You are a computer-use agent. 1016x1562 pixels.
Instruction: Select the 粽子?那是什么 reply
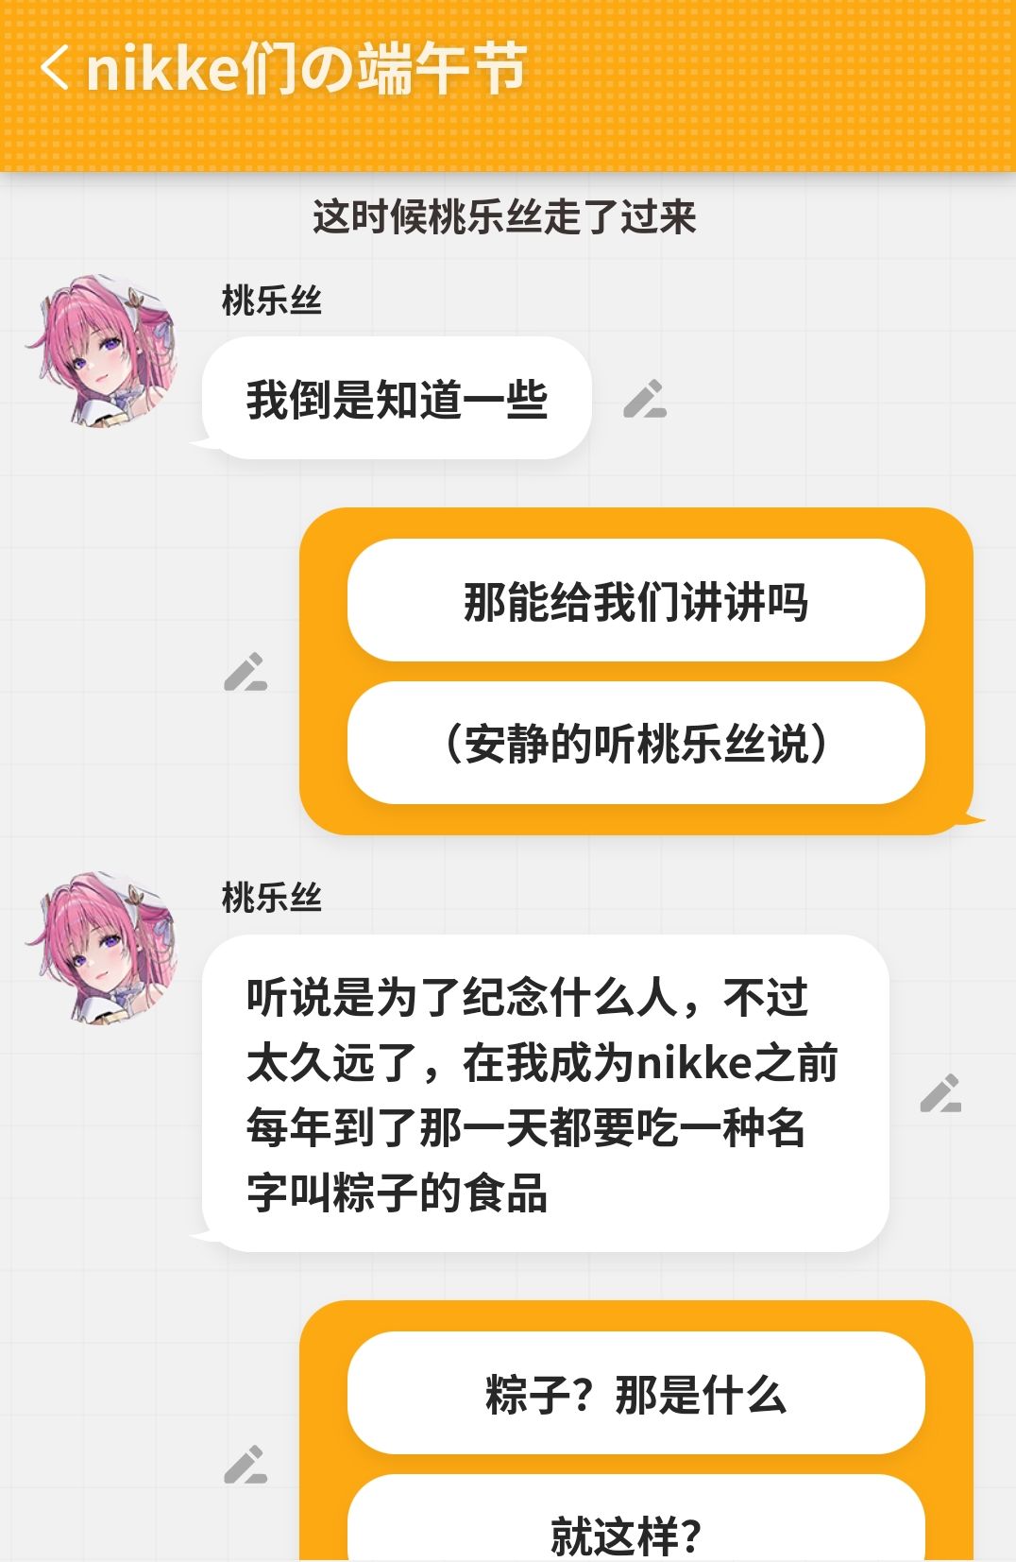click(x=635, y=1393)
